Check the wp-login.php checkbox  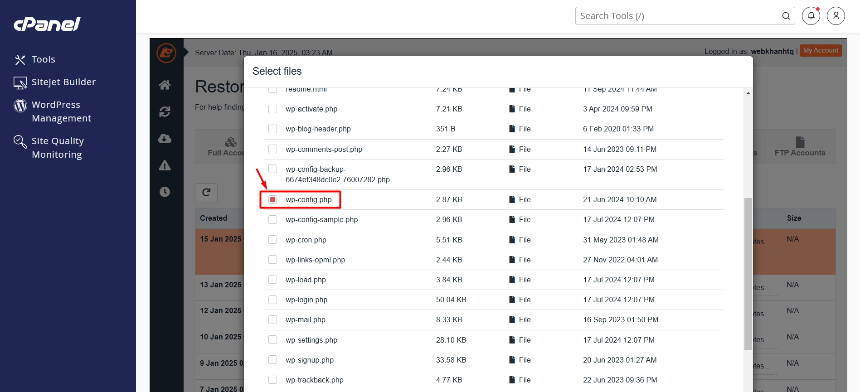click(272, 300)
